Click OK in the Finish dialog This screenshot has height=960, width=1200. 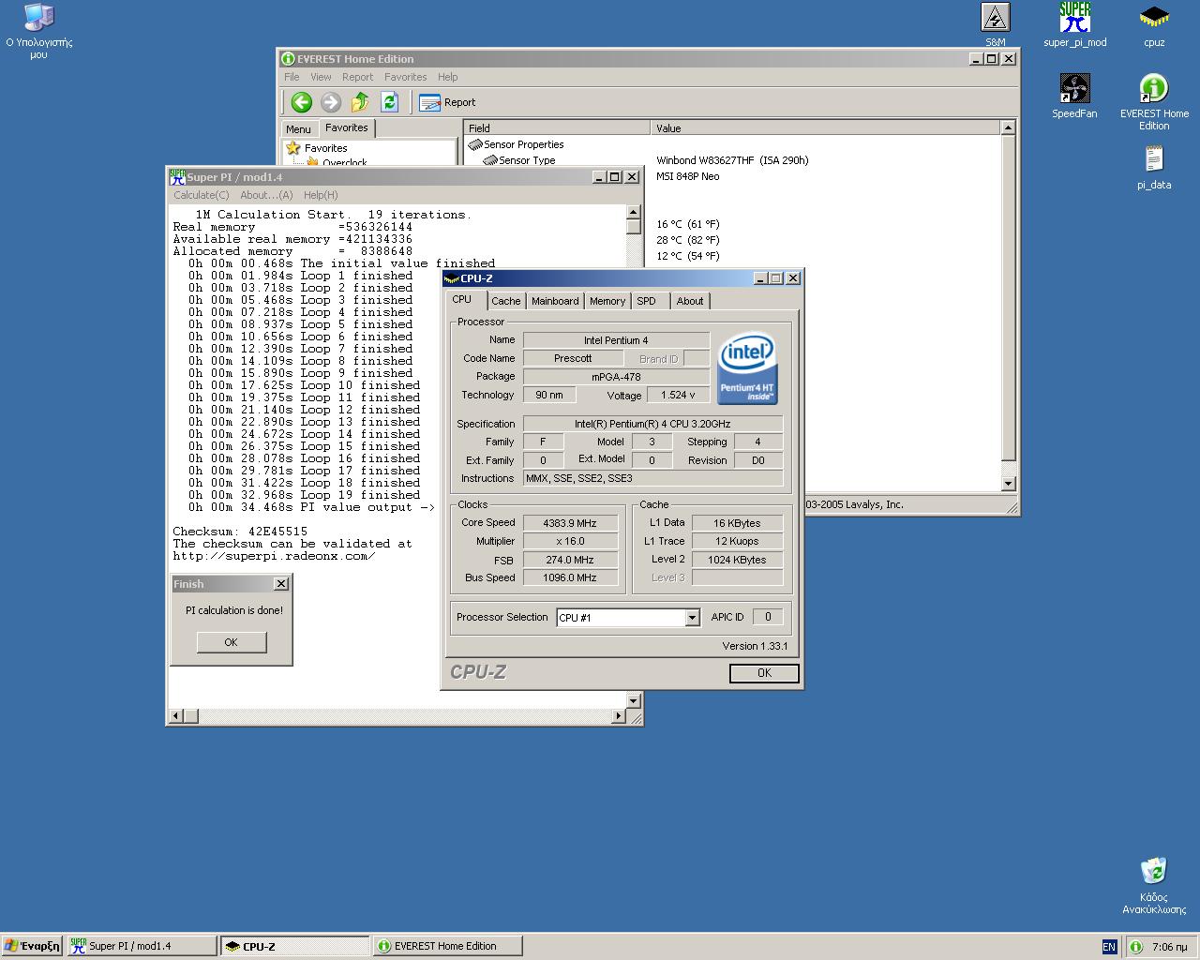tap(231, 642)
